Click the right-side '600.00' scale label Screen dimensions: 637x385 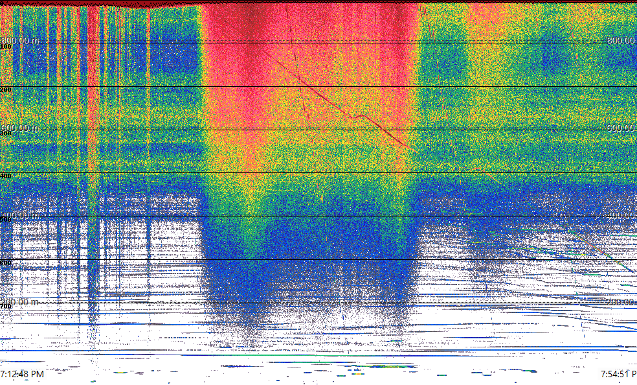coord(621,127)
